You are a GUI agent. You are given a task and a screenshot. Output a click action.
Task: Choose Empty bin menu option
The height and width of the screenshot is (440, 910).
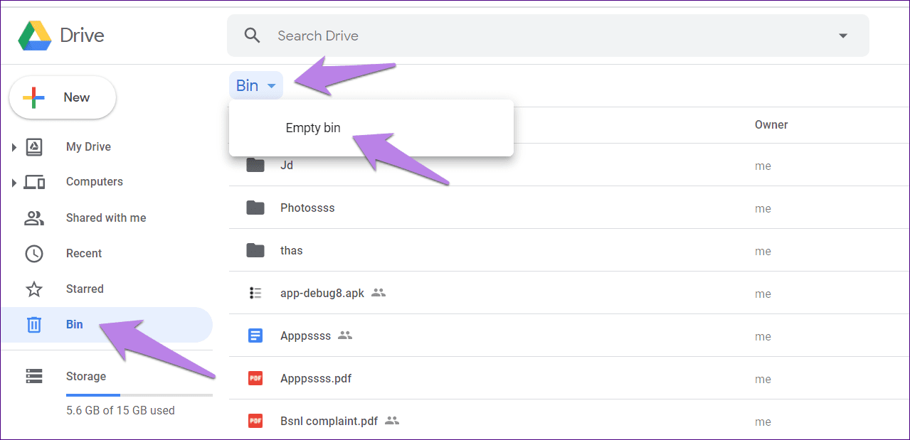click(x=313, y=128)
